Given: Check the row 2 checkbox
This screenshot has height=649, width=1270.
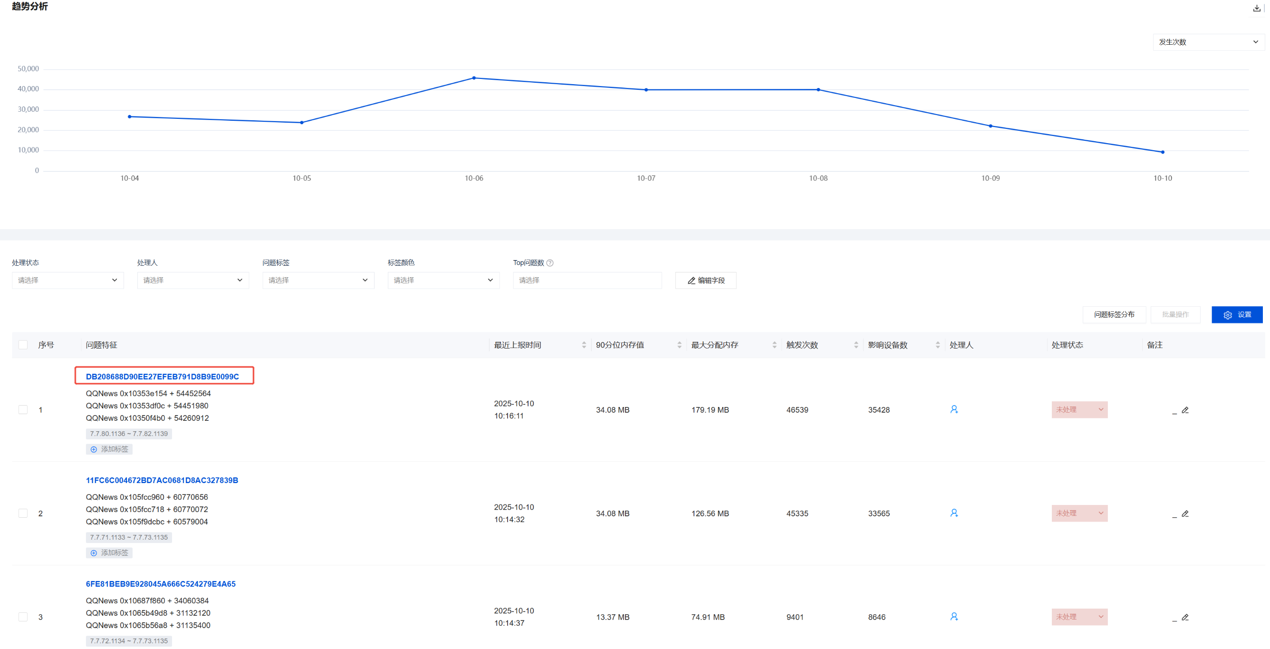Looking at the screenshot, I should [23, 513].
